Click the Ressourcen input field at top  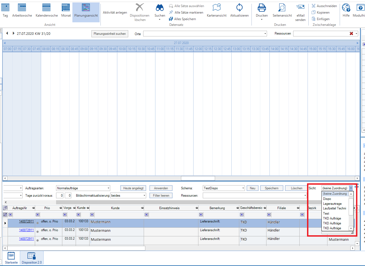pyautogui.click(x=321, y=34)
